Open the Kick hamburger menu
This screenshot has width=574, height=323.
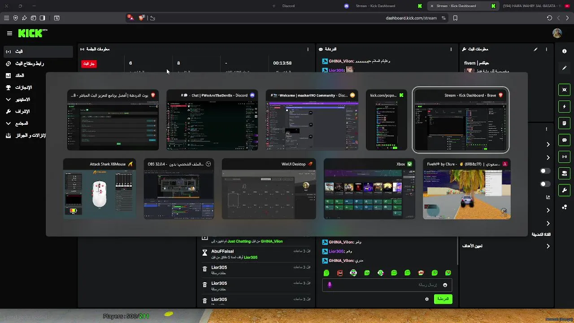(9, 33)
